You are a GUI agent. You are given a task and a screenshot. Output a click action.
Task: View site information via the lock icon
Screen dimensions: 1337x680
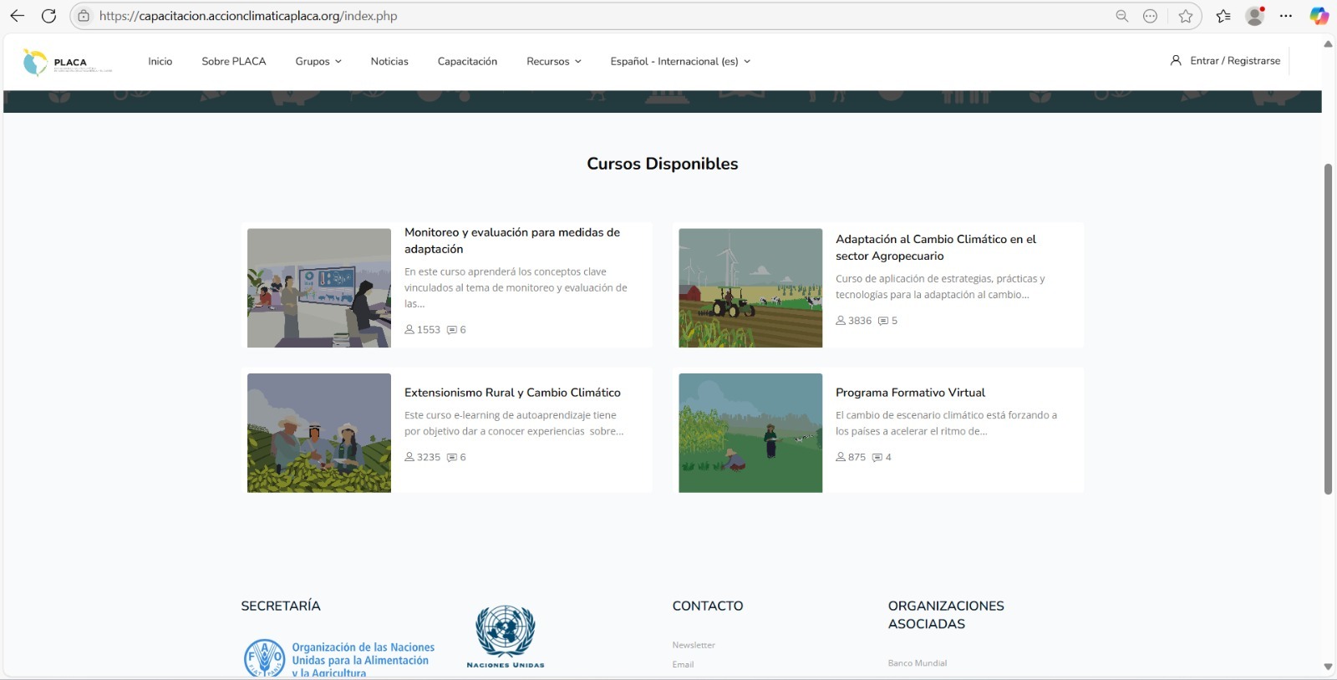[84, 16]
